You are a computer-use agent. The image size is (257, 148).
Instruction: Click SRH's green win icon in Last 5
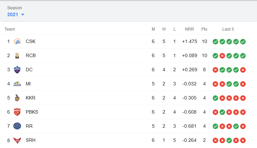(x=229, y=141)
